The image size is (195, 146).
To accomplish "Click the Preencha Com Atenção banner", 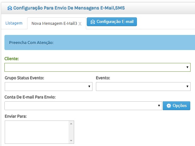I will [x=100, y=42].
